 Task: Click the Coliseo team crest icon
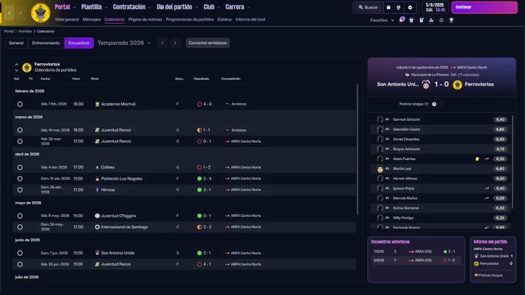(x=97, y=167)
